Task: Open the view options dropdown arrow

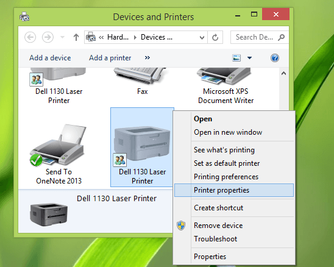Action: (249, 58)
